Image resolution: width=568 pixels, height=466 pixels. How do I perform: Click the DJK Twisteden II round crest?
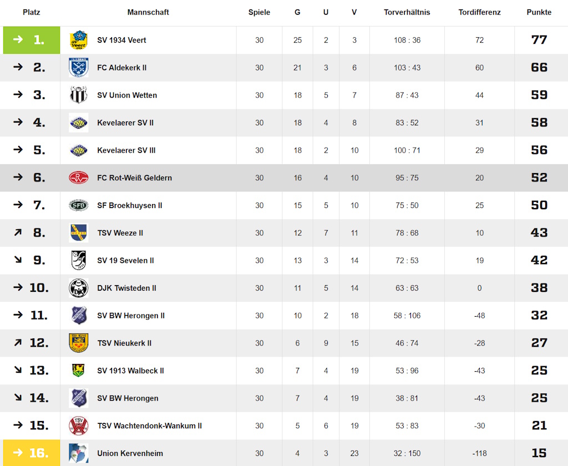(x=79, y=288)
